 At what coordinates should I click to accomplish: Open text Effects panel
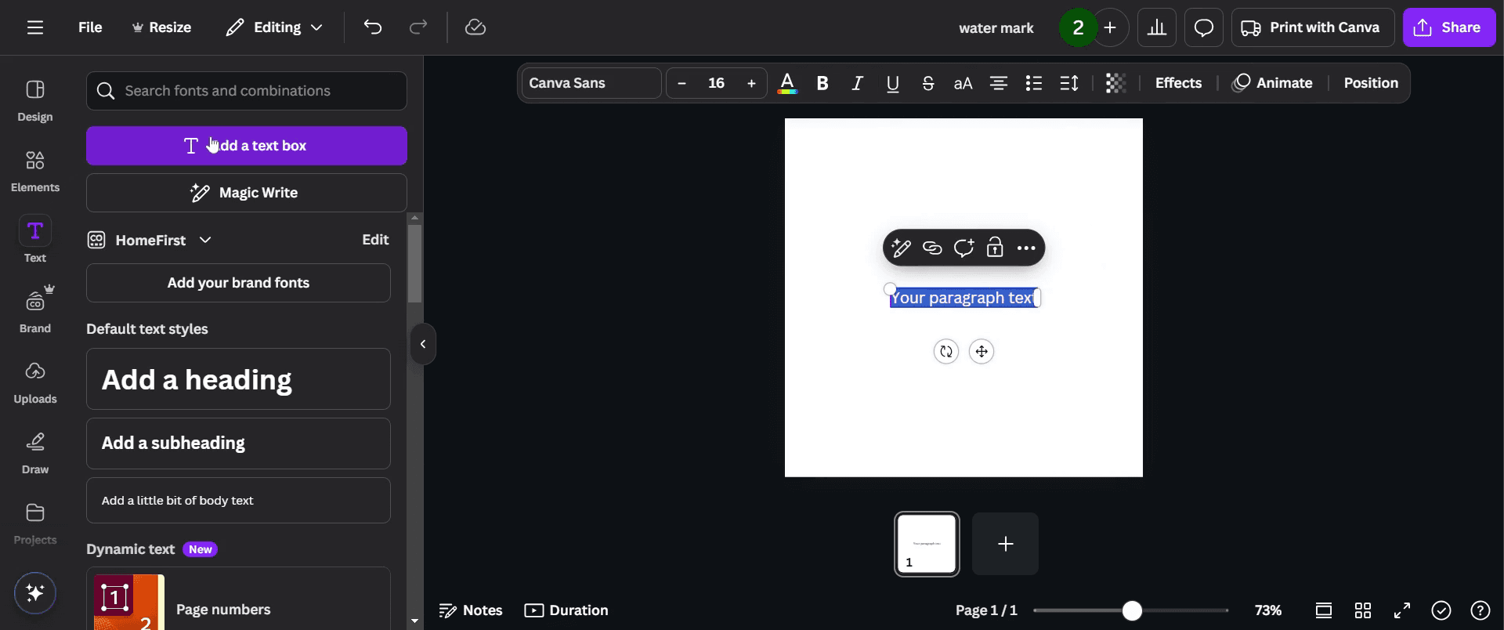[x=1178, y=83]
